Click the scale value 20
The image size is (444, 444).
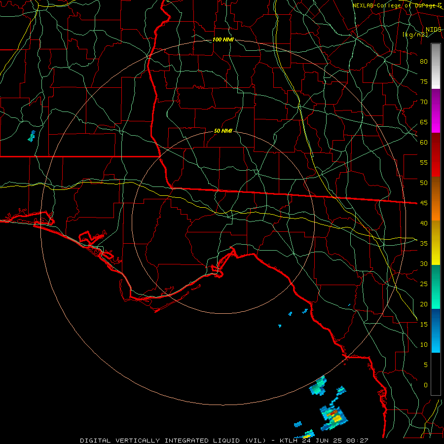pyautogui.click(x=424, y=304)
